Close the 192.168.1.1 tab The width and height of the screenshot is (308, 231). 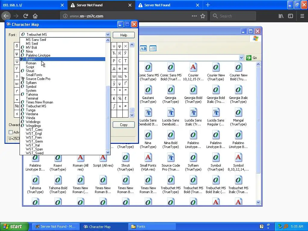(x=62, y=5)
